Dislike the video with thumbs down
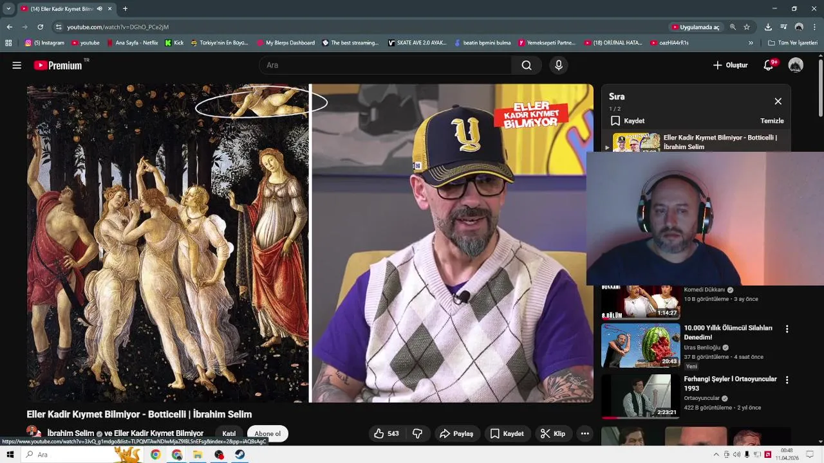The image size is (824, 463). tap(417, 433)
